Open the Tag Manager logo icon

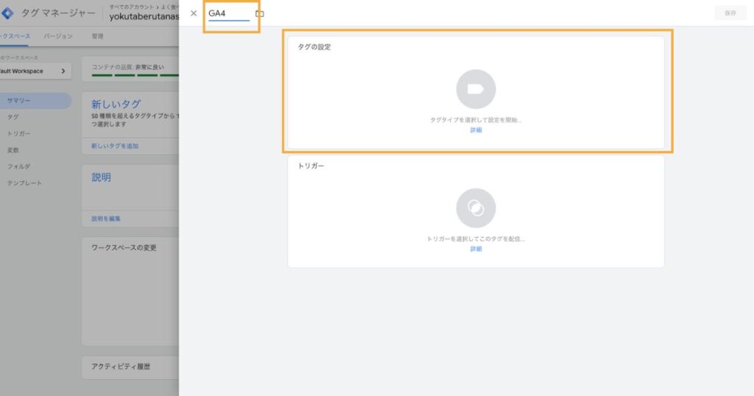pyautogui.click(x=7, y=13)
